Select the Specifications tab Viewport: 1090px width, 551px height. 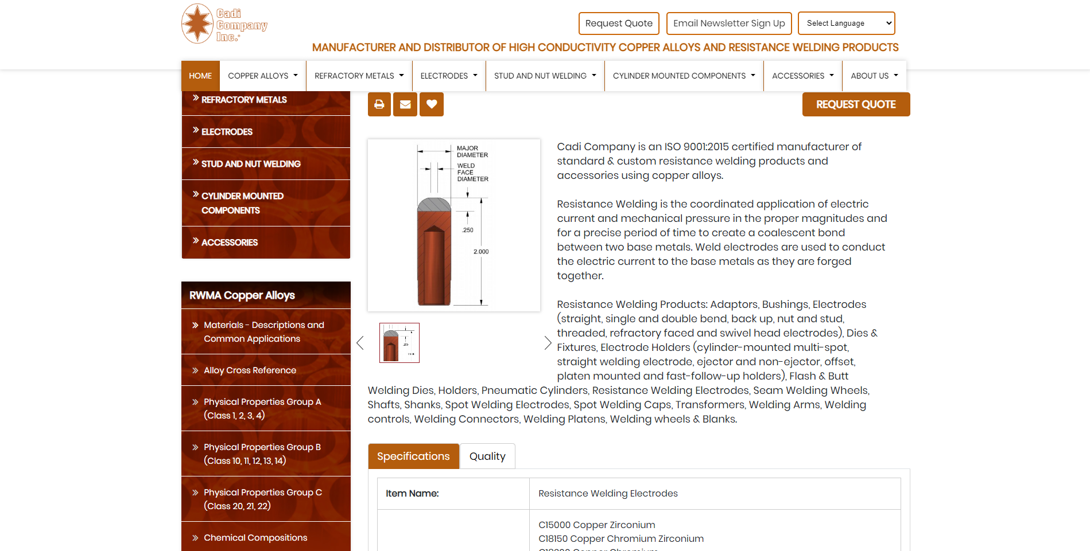[x=413, y=456]
